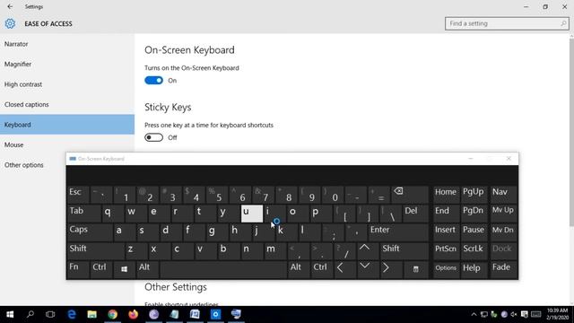Open the Narrator settings page
574x323 pixels.
67,44
